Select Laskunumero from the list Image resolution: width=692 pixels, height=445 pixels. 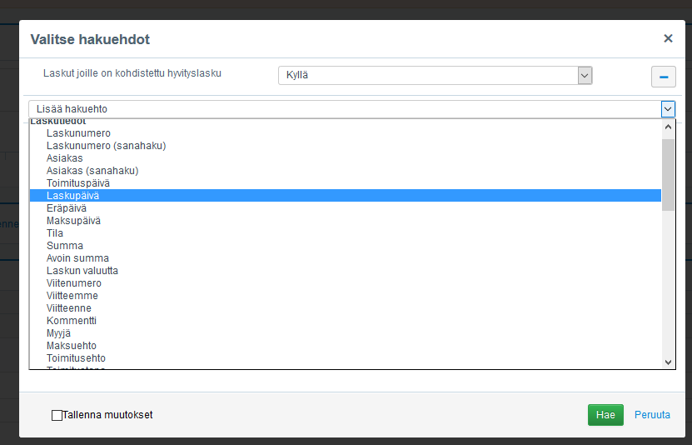(78, 133)
